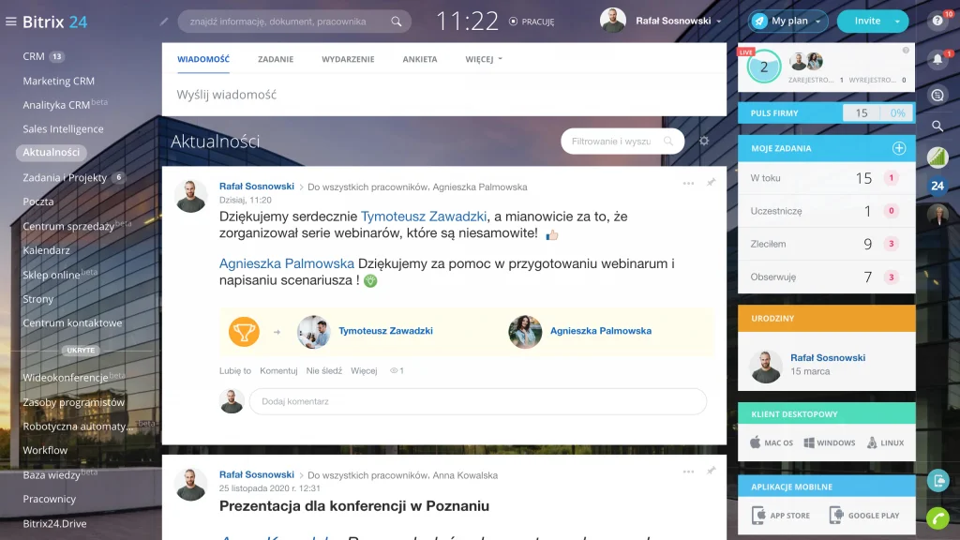Add a new task with plus icon in Moje Zadania

coord(898,148)
